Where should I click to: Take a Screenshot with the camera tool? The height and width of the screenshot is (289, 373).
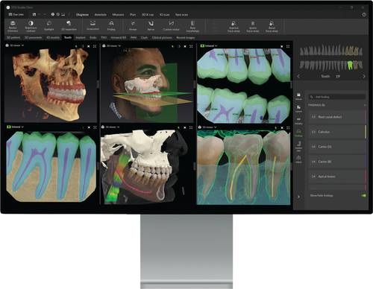[93, 26]
